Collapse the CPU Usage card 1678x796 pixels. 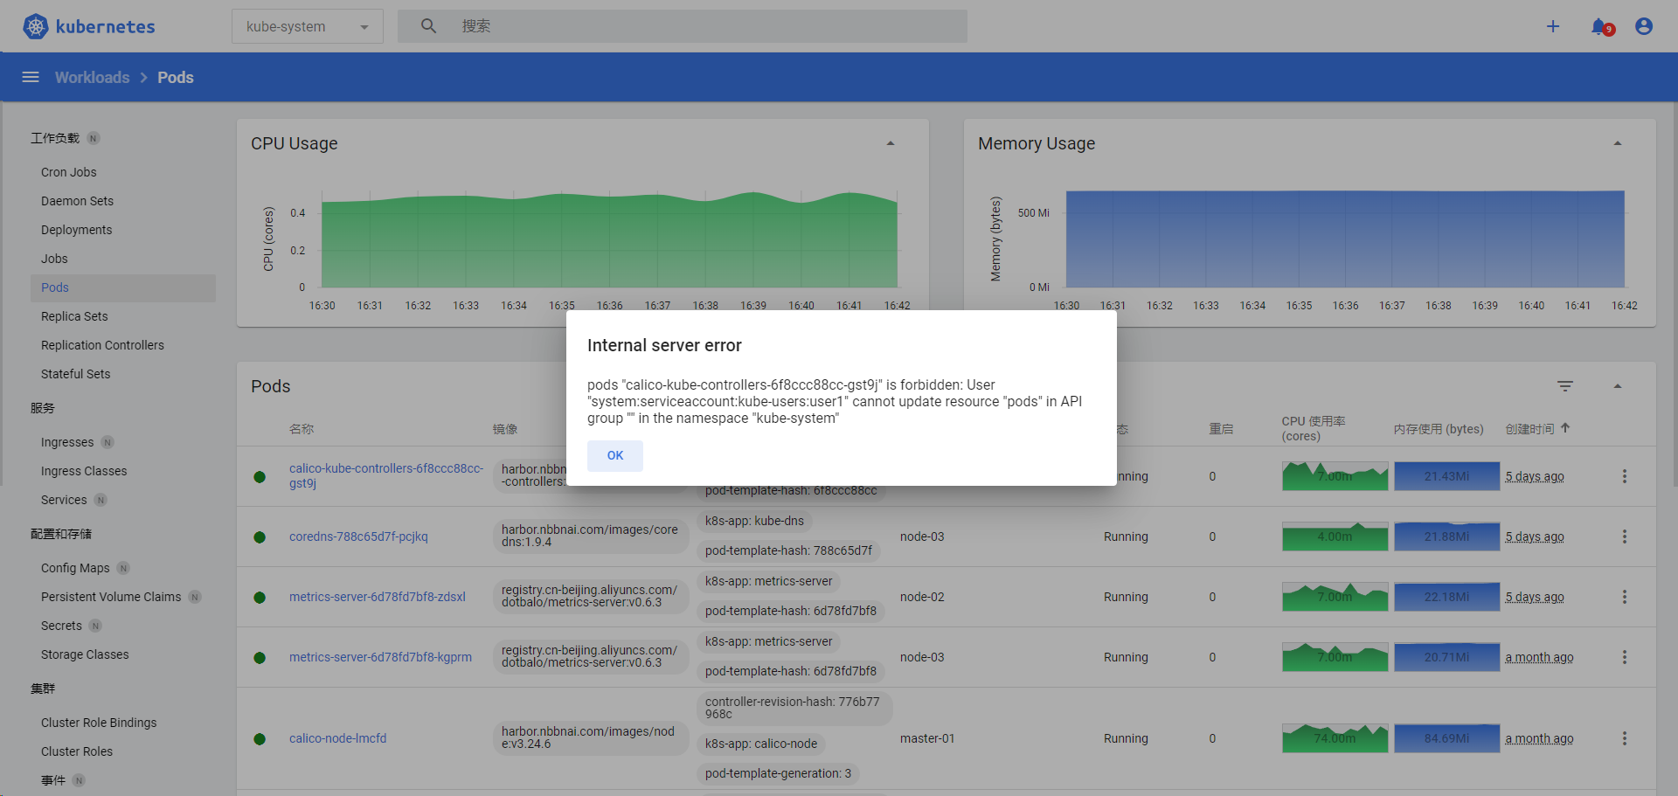[x=891, y=143]
